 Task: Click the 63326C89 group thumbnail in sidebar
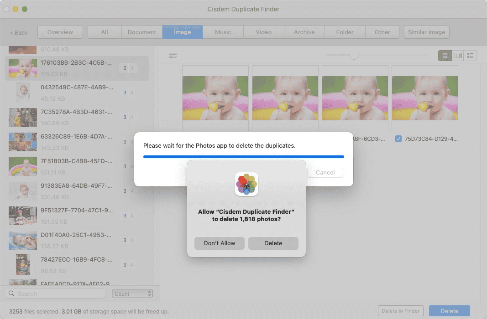23,142
